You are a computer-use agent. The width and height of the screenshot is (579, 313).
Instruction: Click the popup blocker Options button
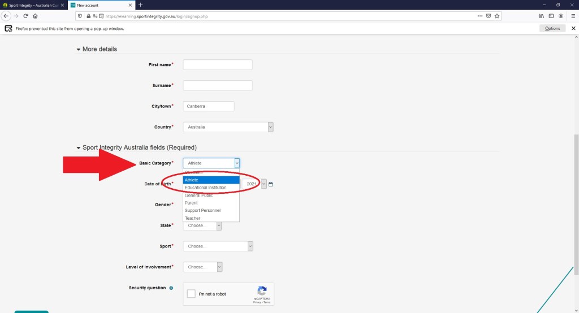tap(552, 28)
